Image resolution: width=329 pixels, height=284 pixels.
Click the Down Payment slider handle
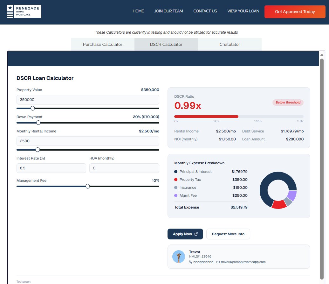point(38,123)
